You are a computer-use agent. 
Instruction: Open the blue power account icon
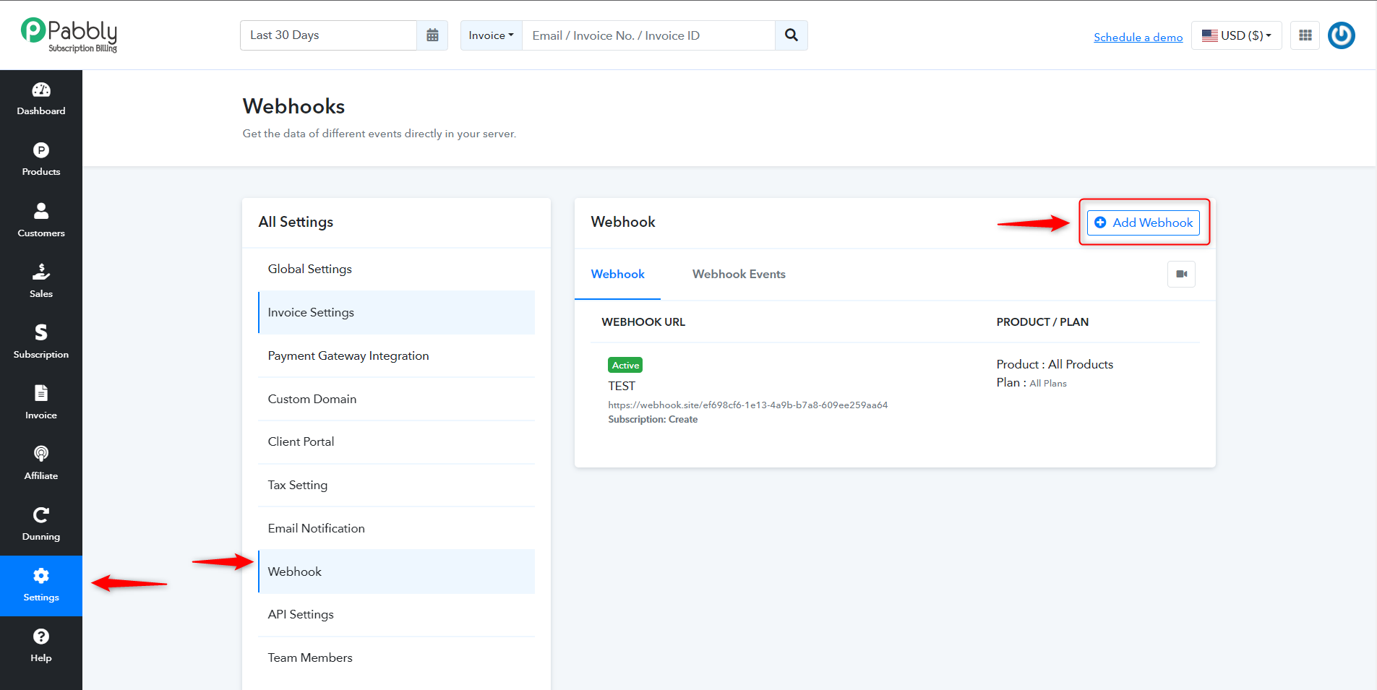(x=1342, y=35)
